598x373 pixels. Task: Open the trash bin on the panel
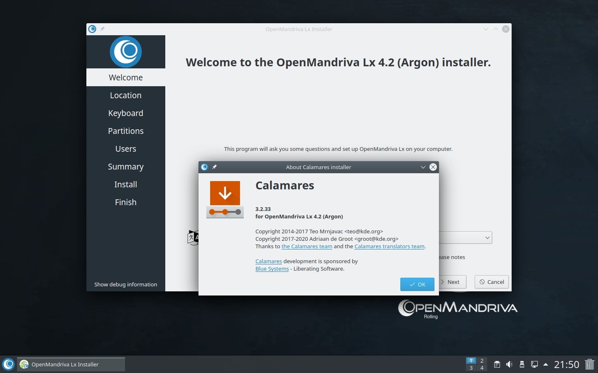[590, 364]
